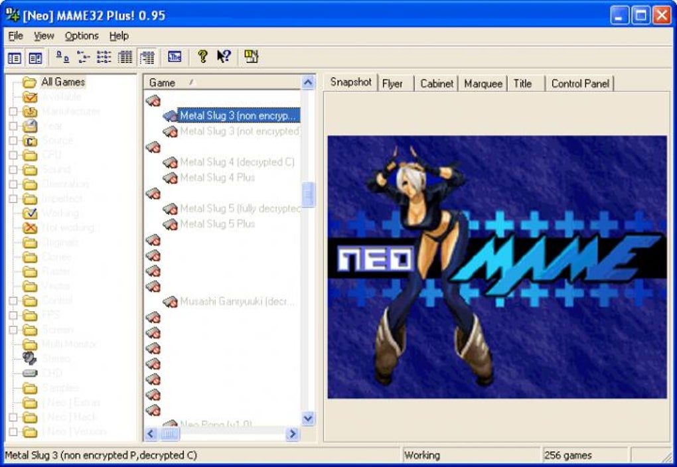This screenshot has height=467, width=677.
Task: Open the Control Panel tab
Action: (580, 84)
